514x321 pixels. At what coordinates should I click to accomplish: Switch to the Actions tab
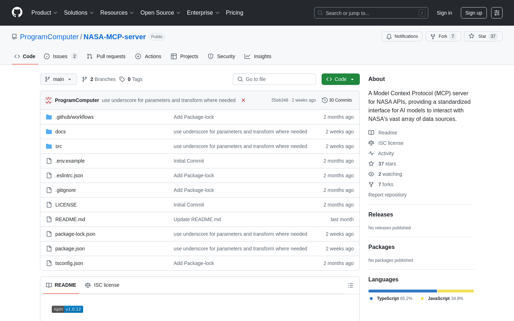pyautogui.click(x=148, y=56)
